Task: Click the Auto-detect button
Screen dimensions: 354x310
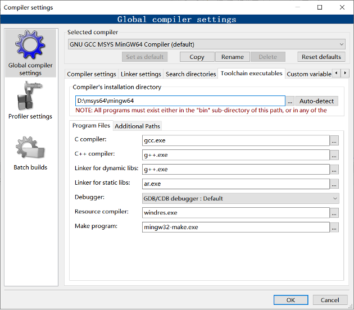Action: tap(316, 101)
